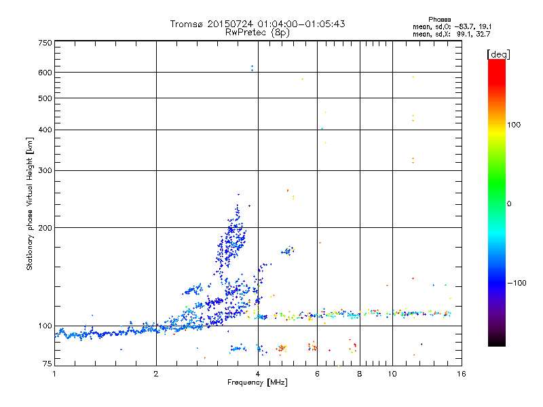Click the y-axis tick label '600'
The height and width of the screenshot is (407, 543).
[45, 73]
